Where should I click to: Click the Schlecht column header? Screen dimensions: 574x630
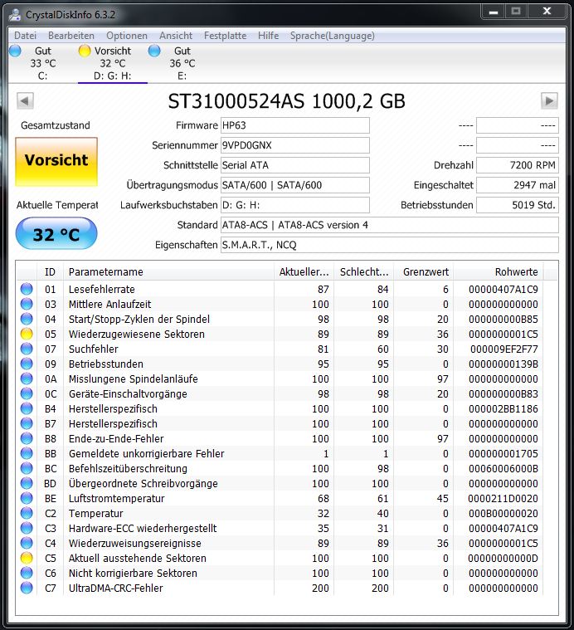coord(363,272)
